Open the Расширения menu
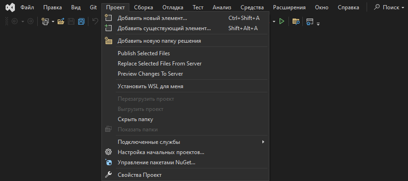Viewport: 408px width, 181px height. tap(289, 7)
